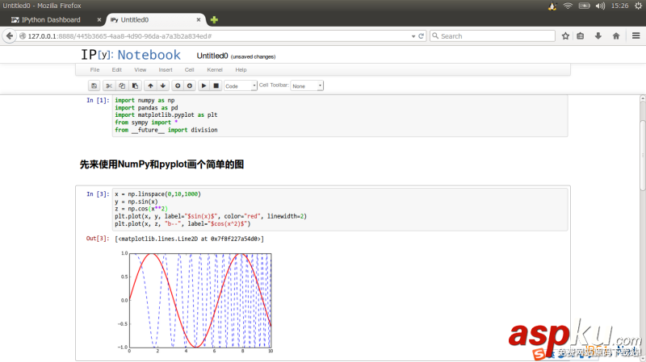Open the Insert menu

coord(166,70)
